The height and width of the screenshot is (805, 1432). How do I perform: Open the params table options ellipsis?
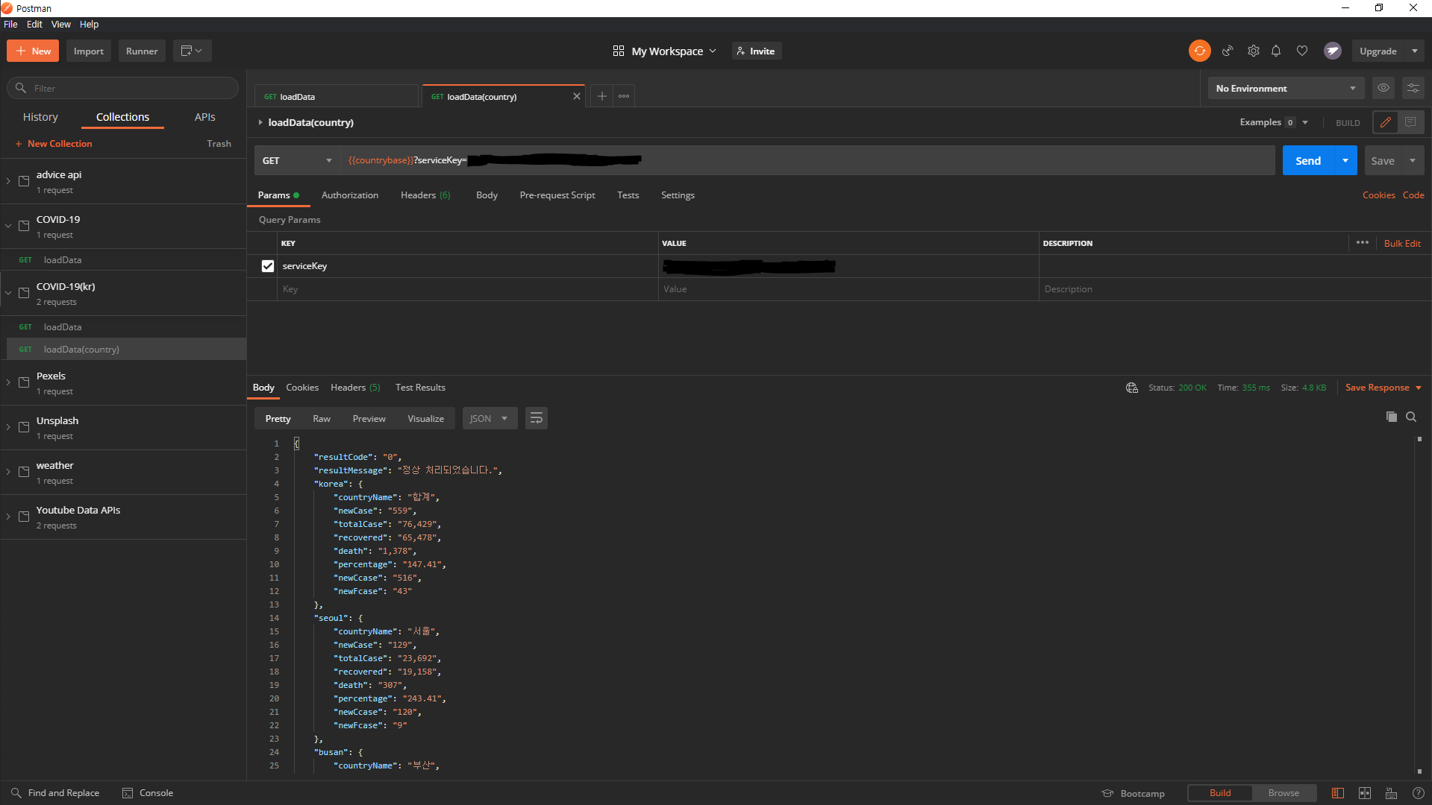pyautogui.click(x=1363, y=243)
